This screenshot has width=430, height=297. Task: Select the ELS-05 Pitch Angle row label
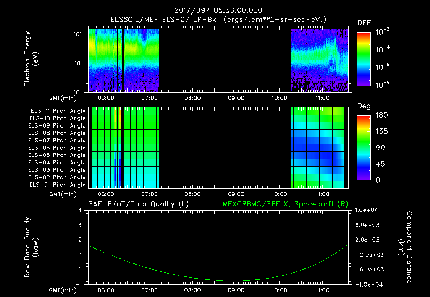(57, 155)
